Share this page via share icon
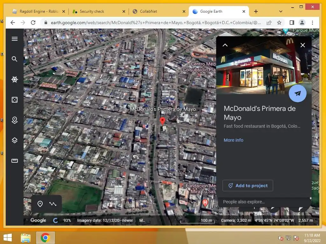The width and height of the screenshot is (326, 244). point(269,23)
